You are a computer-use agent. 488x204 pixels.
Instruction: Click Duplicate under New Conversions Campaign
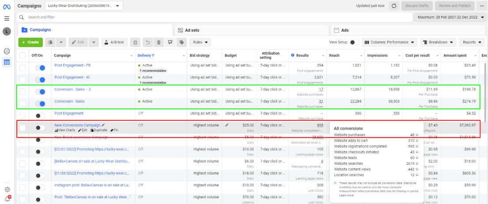(98, 130)
